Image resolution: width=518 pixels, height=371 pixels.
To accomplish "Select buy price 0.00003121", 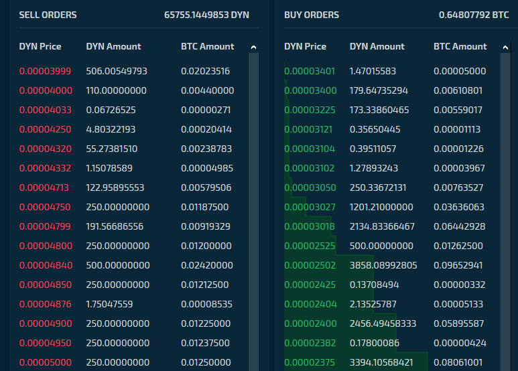I will [x=308, y=129].
